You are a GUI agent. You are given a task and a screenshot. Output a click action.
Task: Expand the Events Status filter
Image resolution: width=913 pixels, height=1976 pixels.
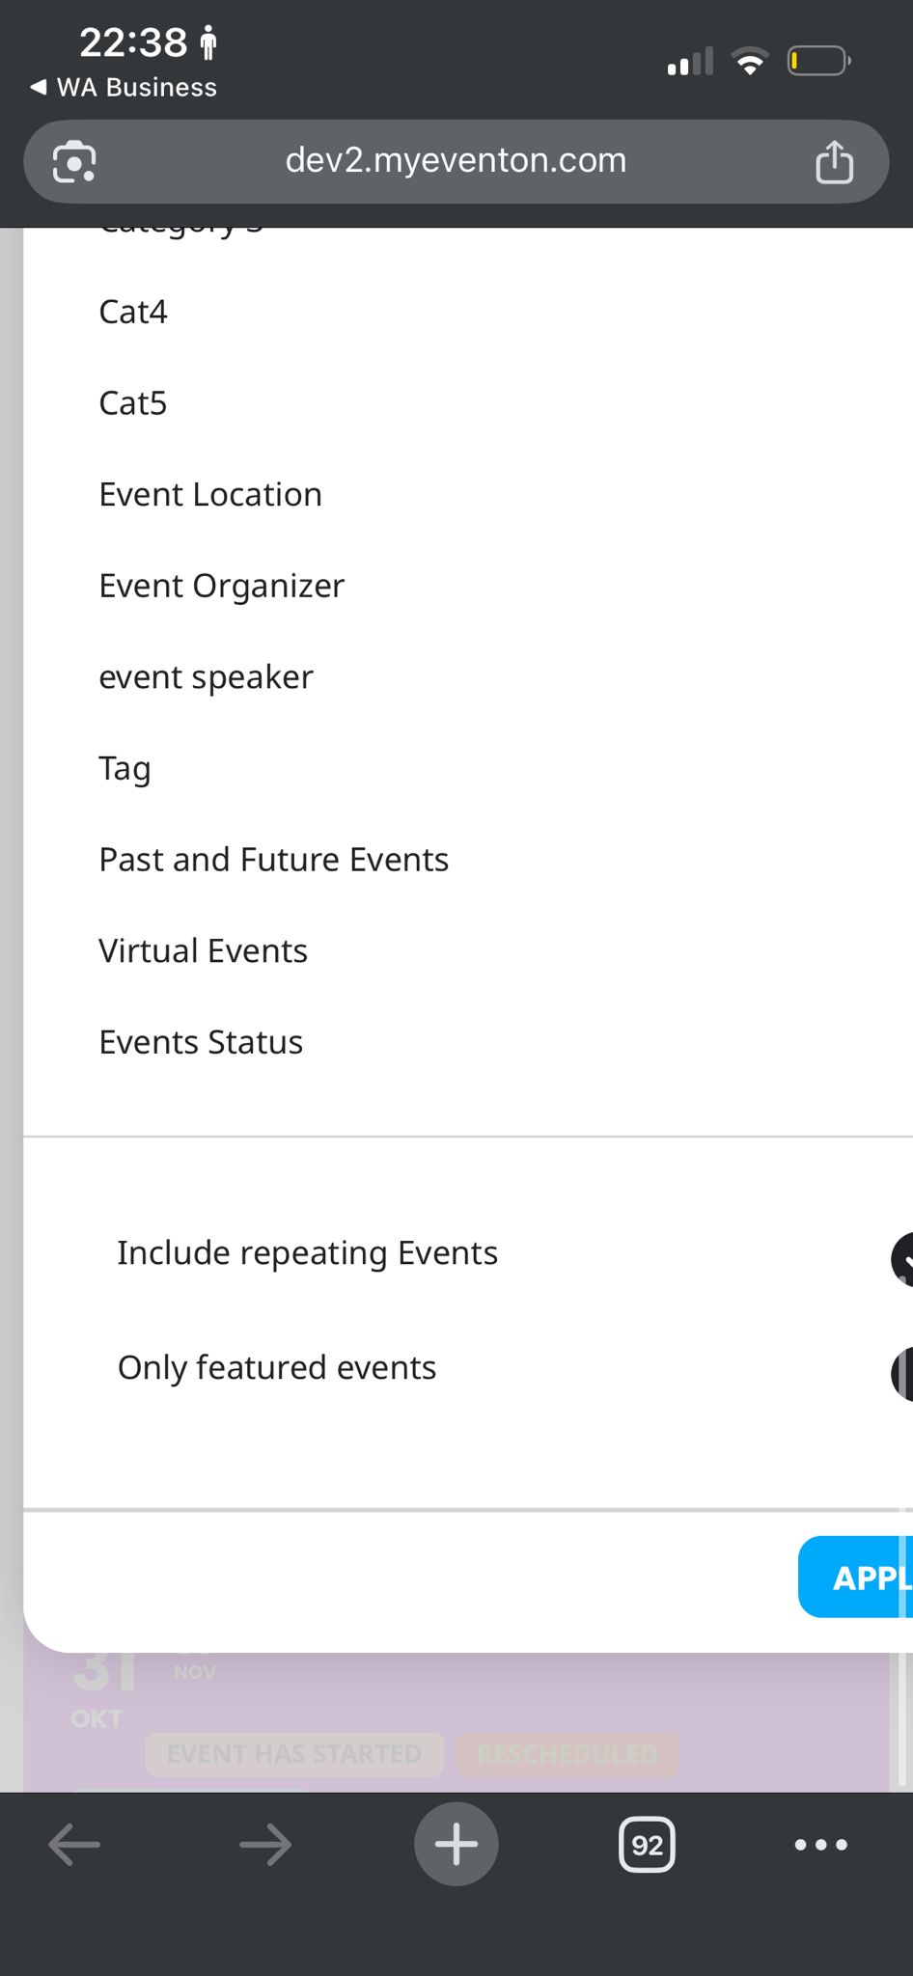(201, 1042)
